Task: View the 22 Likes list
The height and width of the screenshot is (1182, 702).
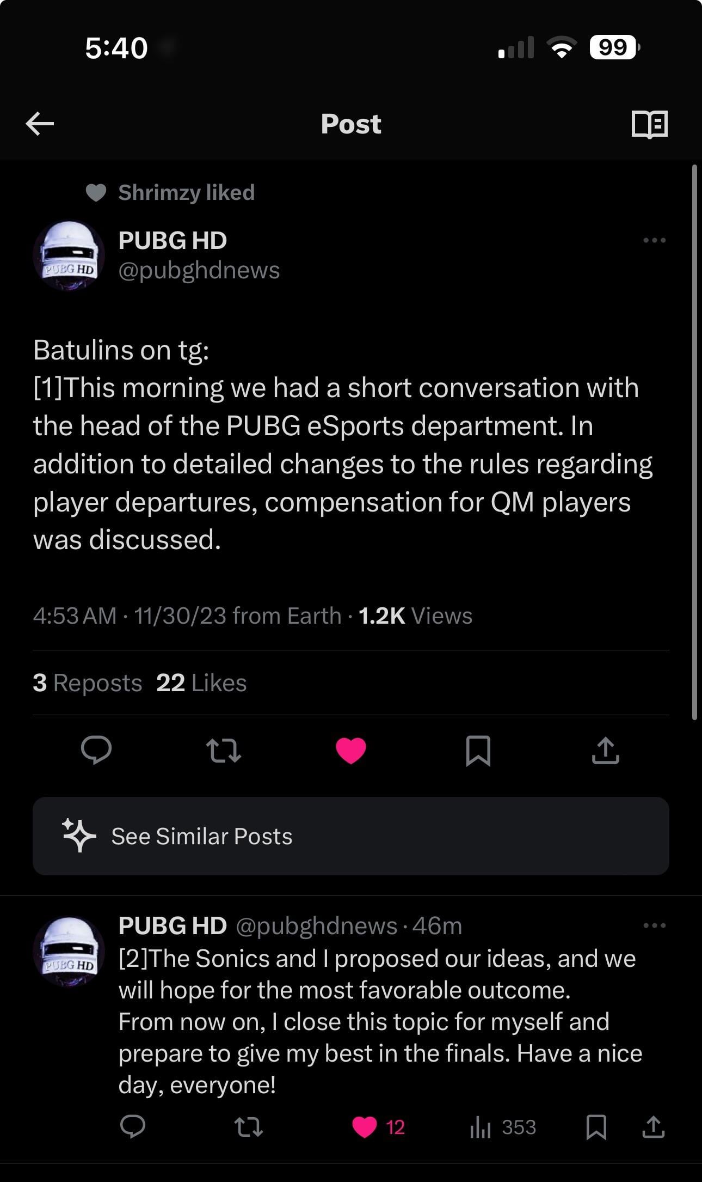Action: click(x=201, y=683)
